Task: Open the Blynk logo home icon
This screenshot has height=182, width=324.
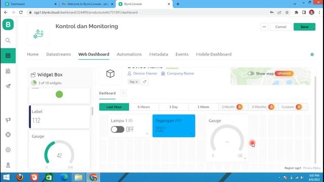Action: tap(8, 24)
